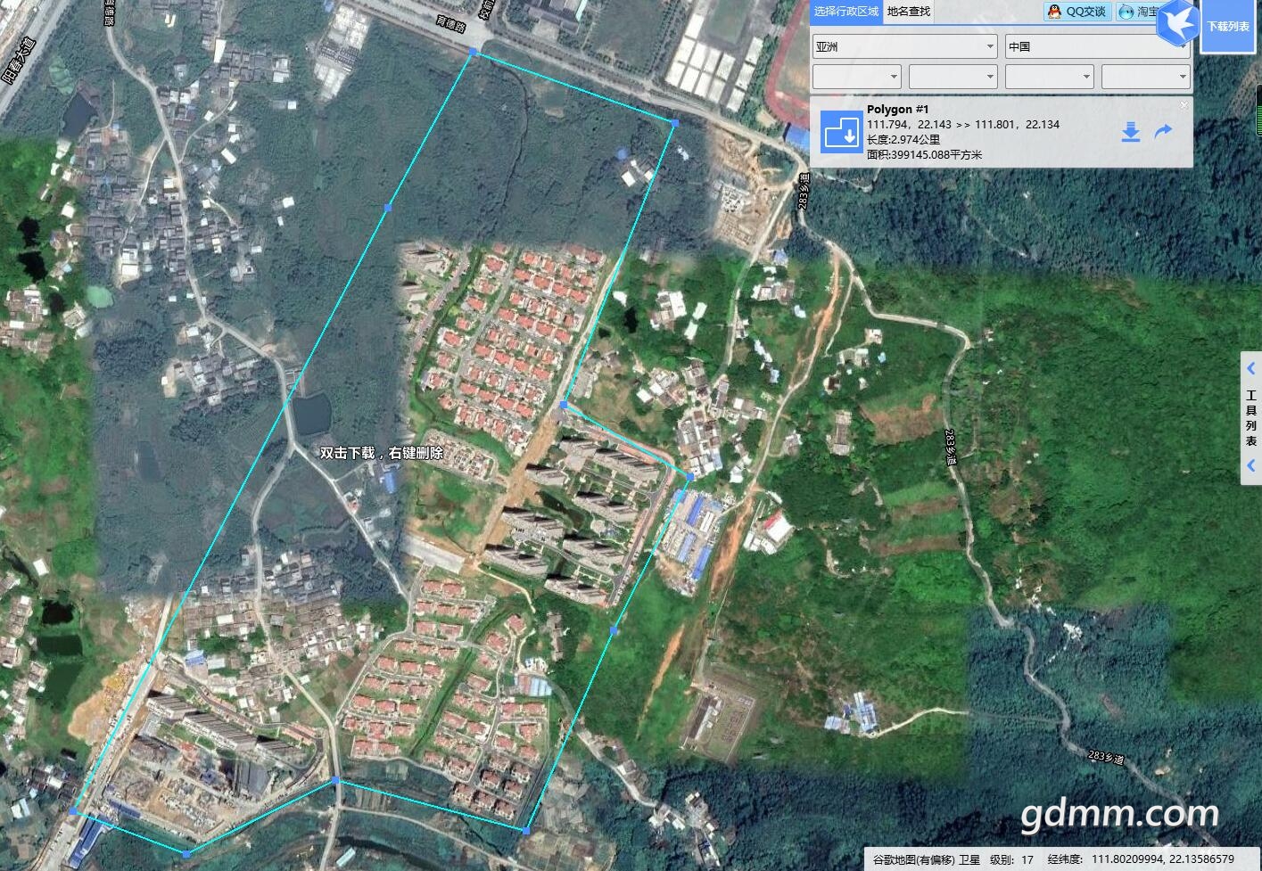Open the 中国 country dropdown
The height and width of the screenshot is (871, 1262).
point(1096,46)
